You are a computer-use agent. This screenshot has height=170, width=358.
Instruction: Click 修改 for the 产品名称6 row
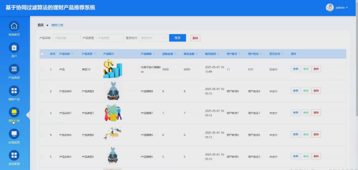(306, 134)
